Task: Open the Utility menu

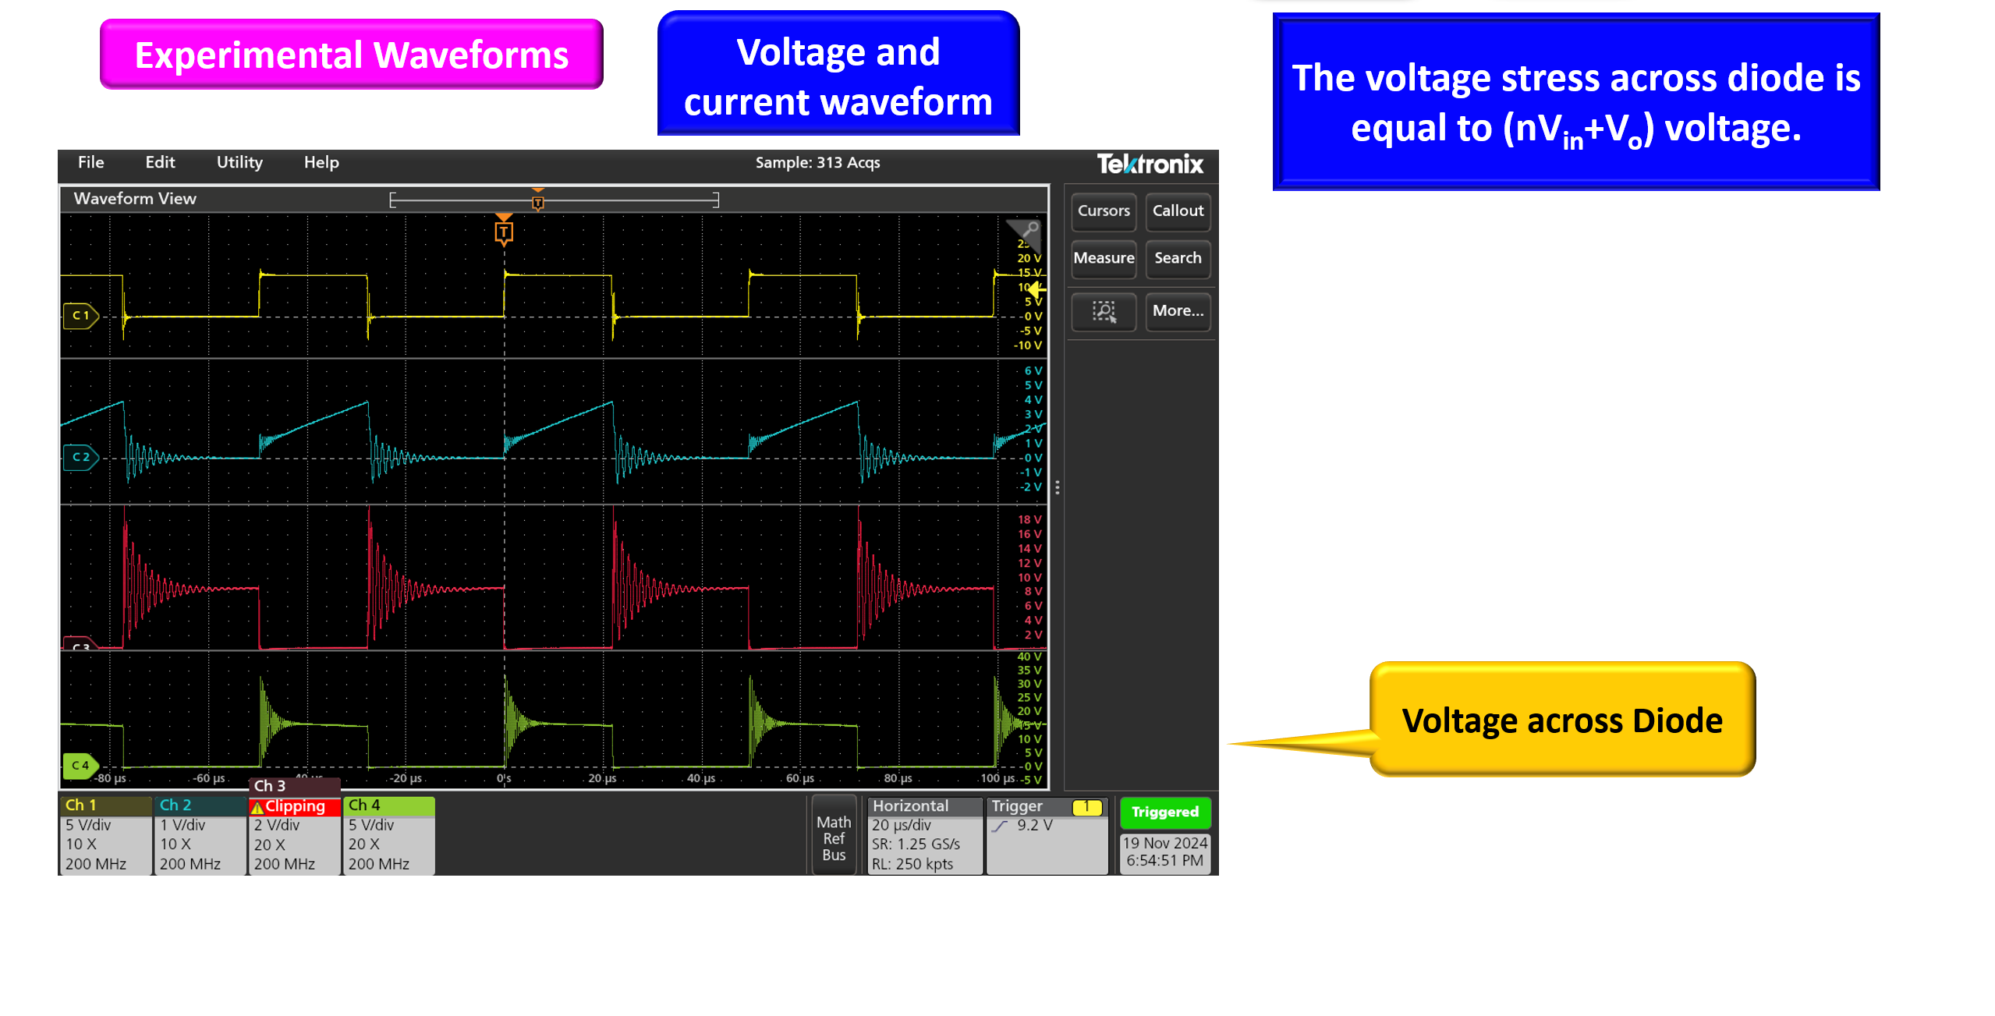Action: (239, 162)
